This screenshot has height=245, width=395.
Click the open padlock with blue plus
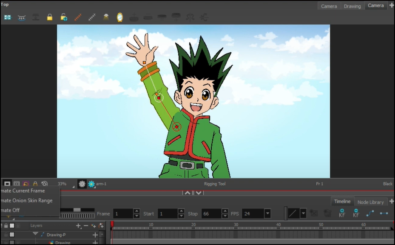click(64, 17)
